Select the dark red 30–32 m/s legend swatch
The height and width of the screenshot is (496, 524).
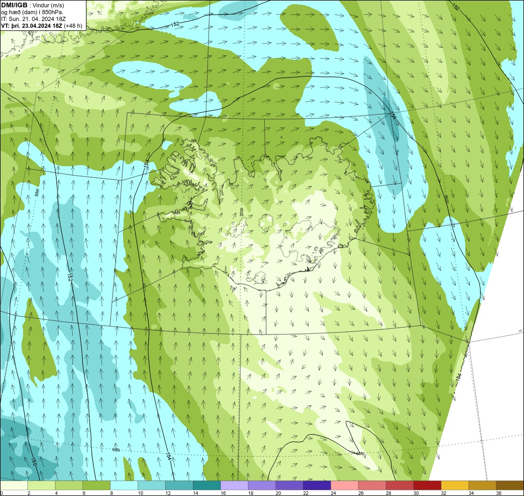click(428, 486)
